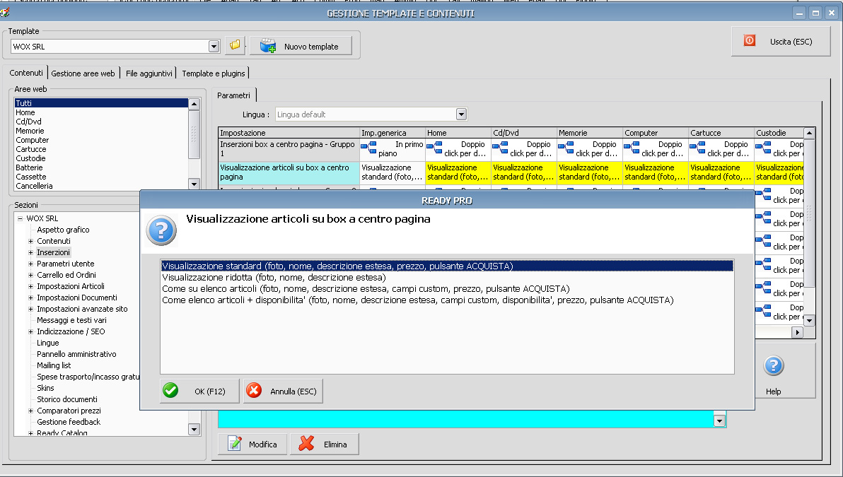Image resolution: width=843 pixels, height=477 pixels.
Task: Select the Parametri tab
Action: pos(233,95)
